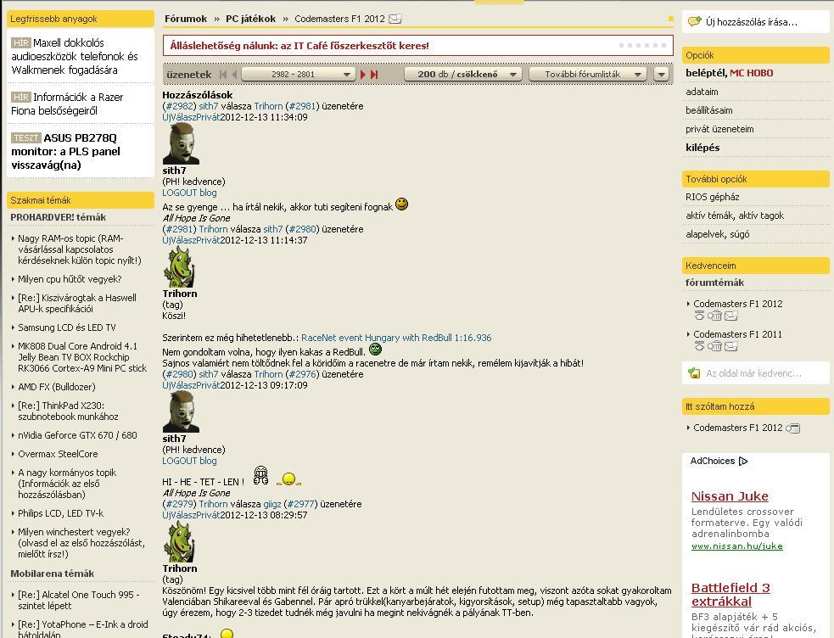834x638 pixels.
Task: Open alapelvek, súgó link
Action: [x=718, y=234]
